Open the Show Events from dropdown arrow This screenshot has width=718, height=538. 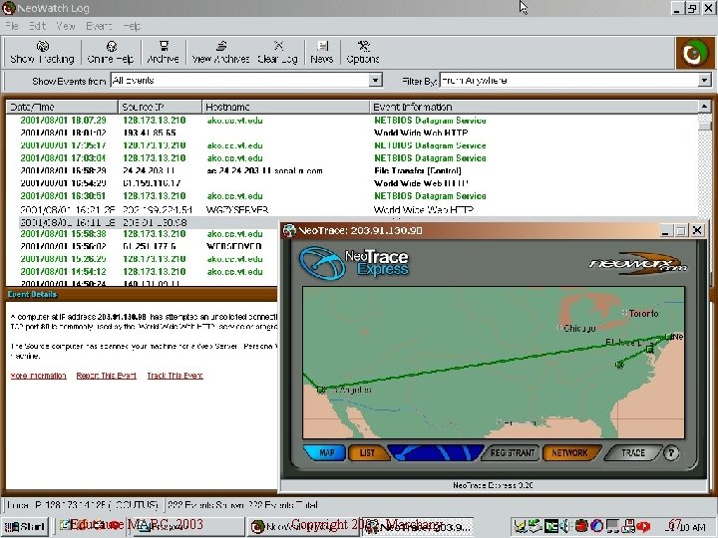click(375, 81)
